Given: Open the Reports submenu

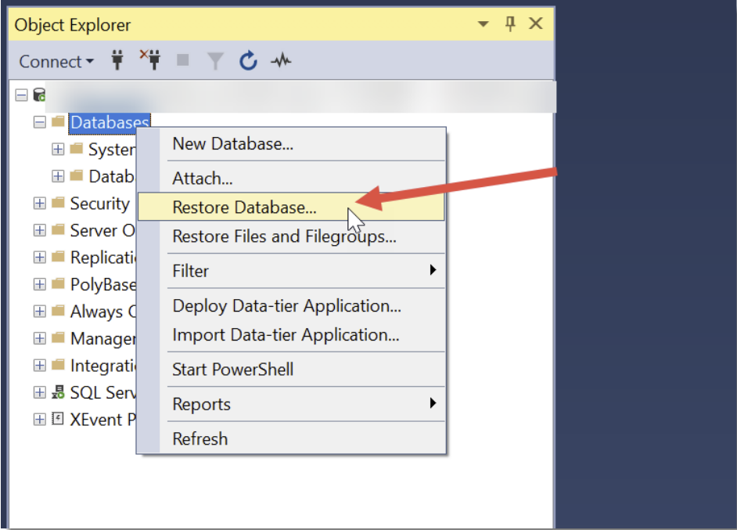Looking at the screenshot, I should 291,405.
